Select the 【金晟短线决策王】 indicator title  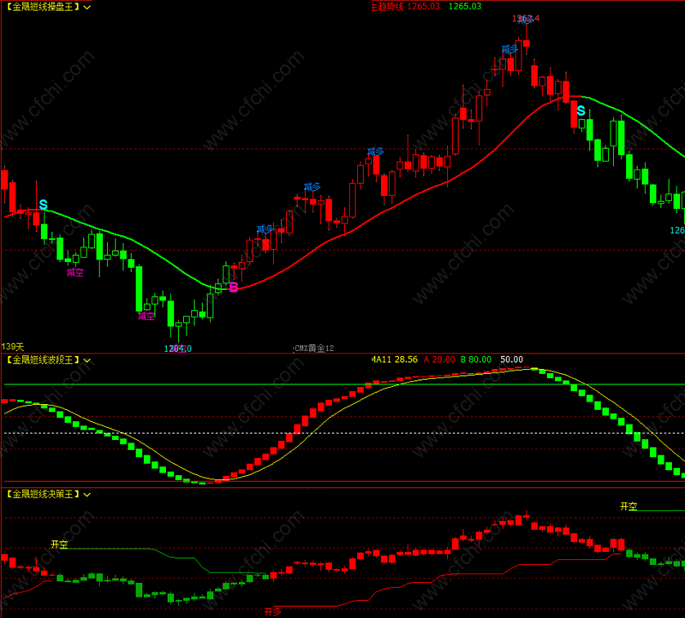click(43, 494)
